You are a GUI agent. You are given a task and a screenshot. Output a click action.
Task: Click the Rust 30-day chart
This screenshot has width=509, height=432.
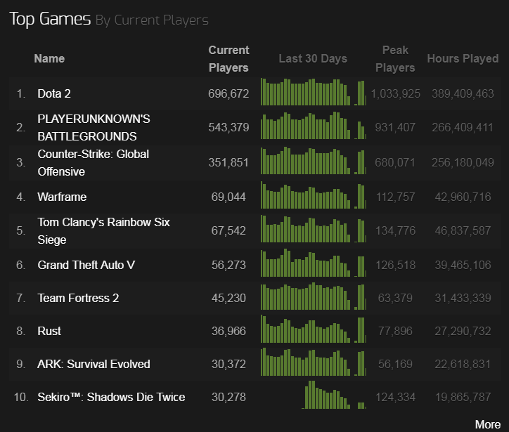pyautogui.click(x=314, y=329)
